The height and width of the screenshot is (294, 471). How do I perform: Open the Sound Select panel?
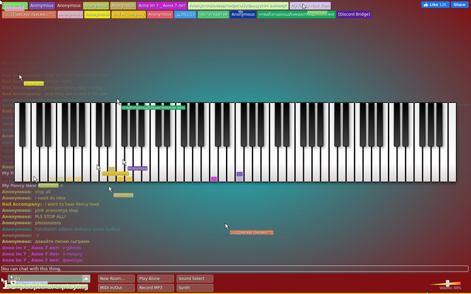tap(195, 279)
